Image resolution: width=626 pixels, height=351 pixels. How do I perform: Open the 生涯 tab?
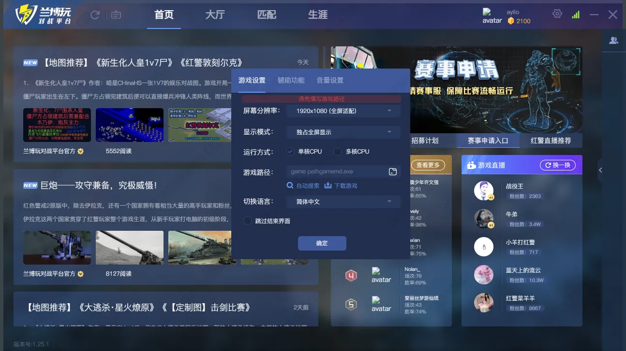tap(318, 15)
